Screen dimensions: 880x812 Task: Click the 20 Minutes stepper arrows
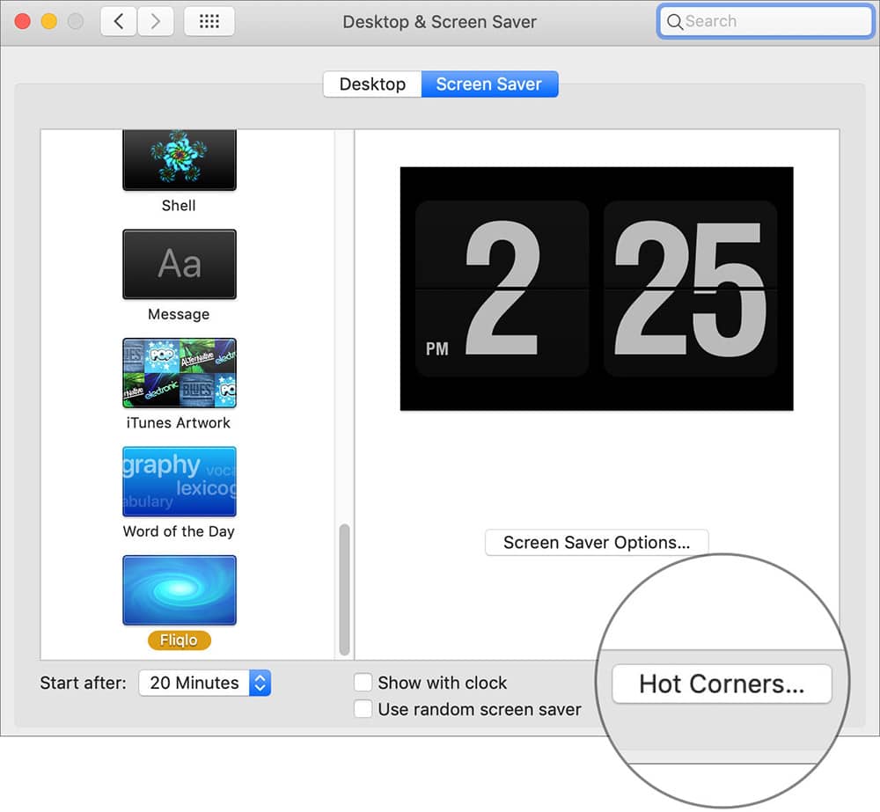coord(260,683)
